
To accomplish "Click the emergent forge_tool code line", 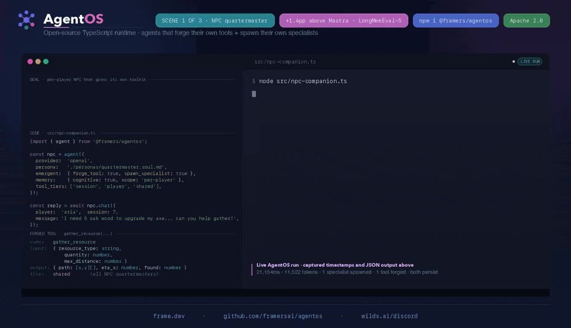I will [x=115, y=174].
